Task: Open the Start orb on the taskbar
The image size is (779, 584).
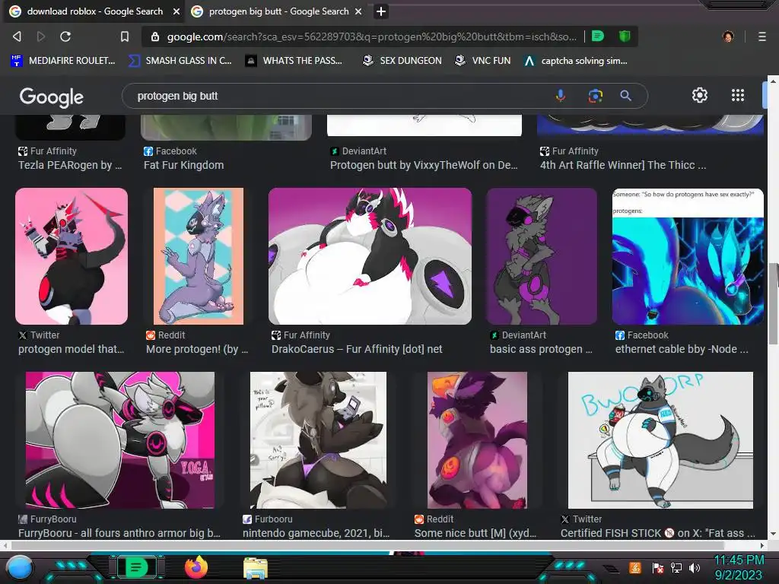Action: (20, 568)
